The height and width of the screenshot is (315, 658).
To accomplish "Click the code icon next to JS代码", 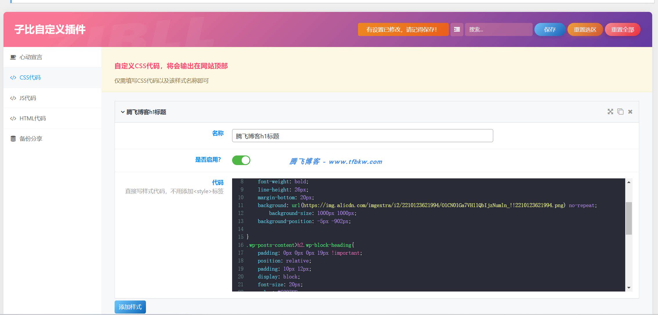I will pos(13,98).
